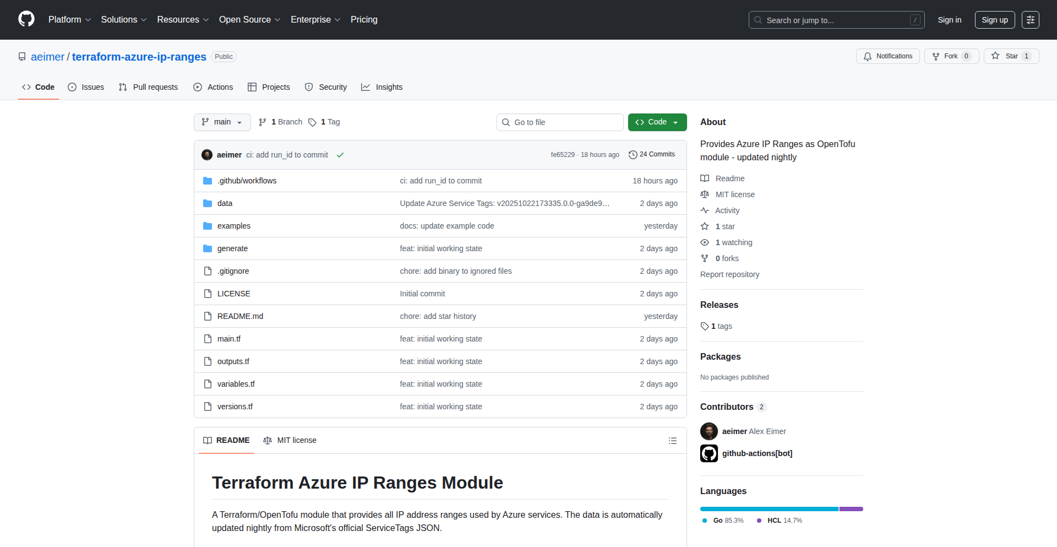Expand the main branch dropdown
The height and width of the screenshot is (547, 1057).
[x=222, y=122]
